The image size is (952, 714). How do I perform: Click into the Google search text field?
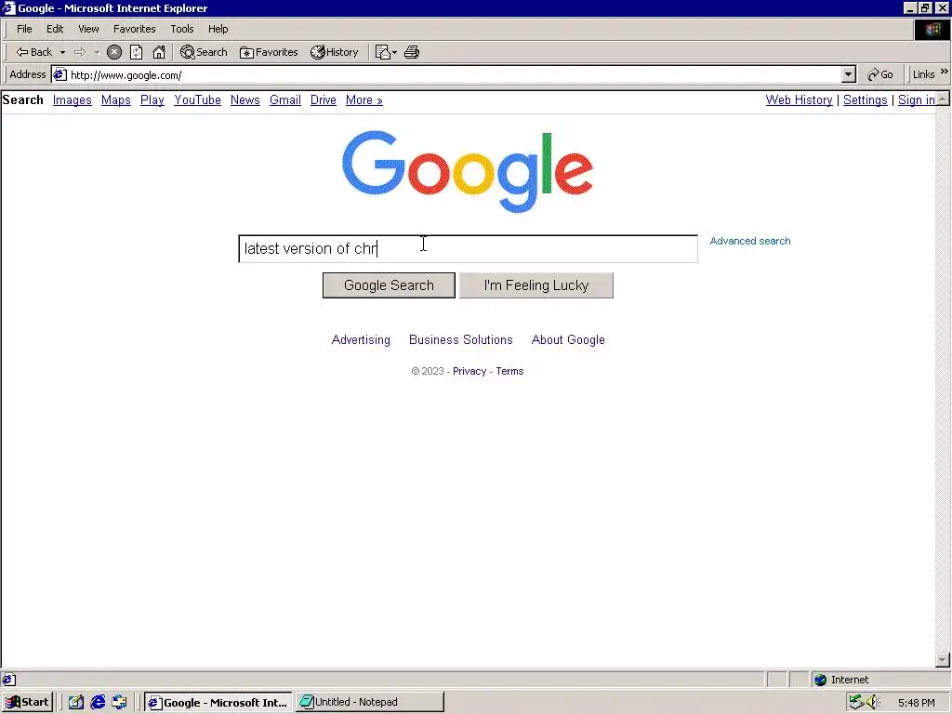pos(469,249)
